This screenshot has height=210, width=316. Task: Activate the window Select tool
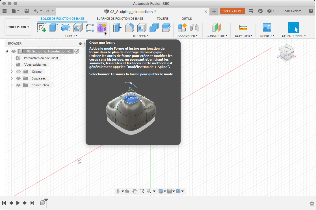click(293, 28)
